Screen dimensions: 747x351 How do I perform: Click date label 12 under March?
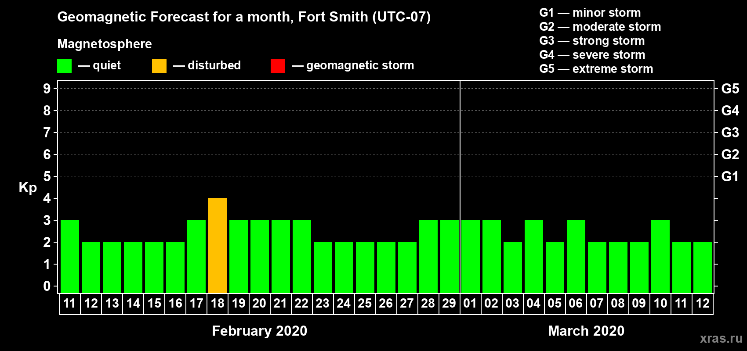pos(703,304)
